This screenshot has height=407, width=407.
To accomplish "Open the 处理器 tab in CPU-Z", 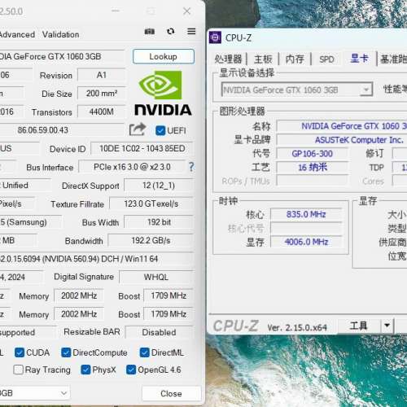I will click(228, 59).
